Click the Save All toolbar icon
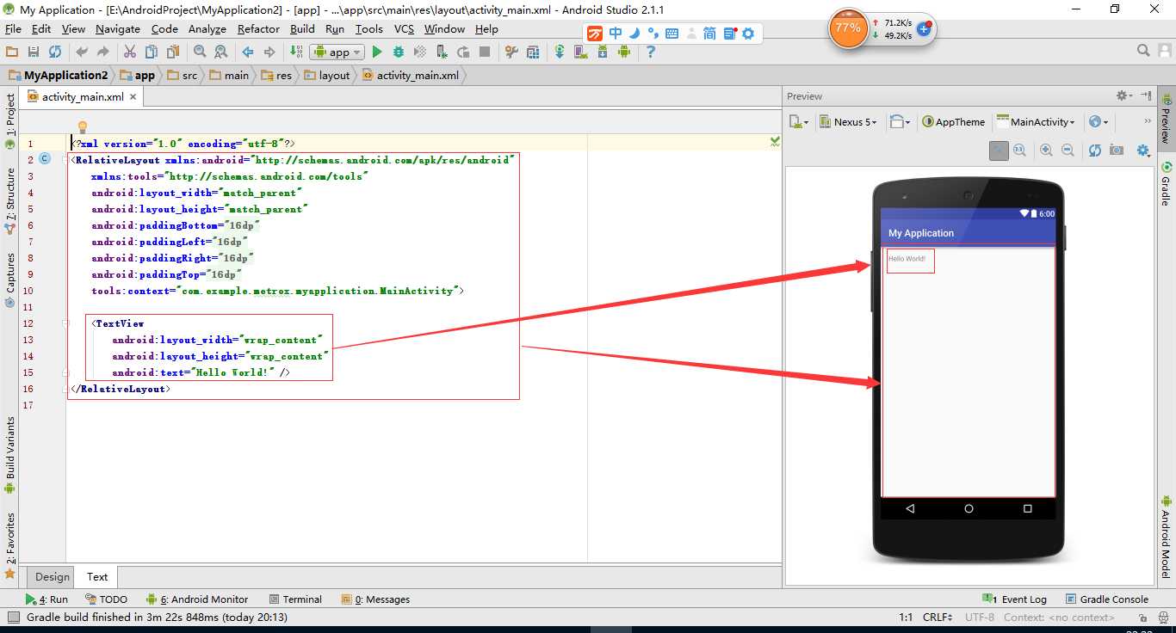This screenshot has width=1176, height=633. pyautogui.click(x=34, y=52)
